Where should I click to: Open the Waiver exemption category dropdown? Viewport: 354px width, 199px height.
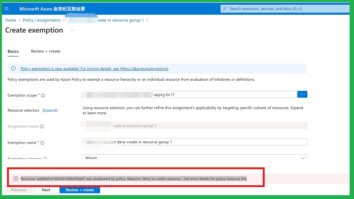303,158
